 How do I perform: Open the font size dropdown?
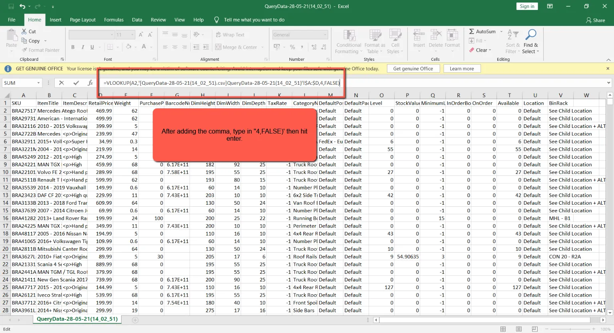pyautogui.click(x=132, y=35)
